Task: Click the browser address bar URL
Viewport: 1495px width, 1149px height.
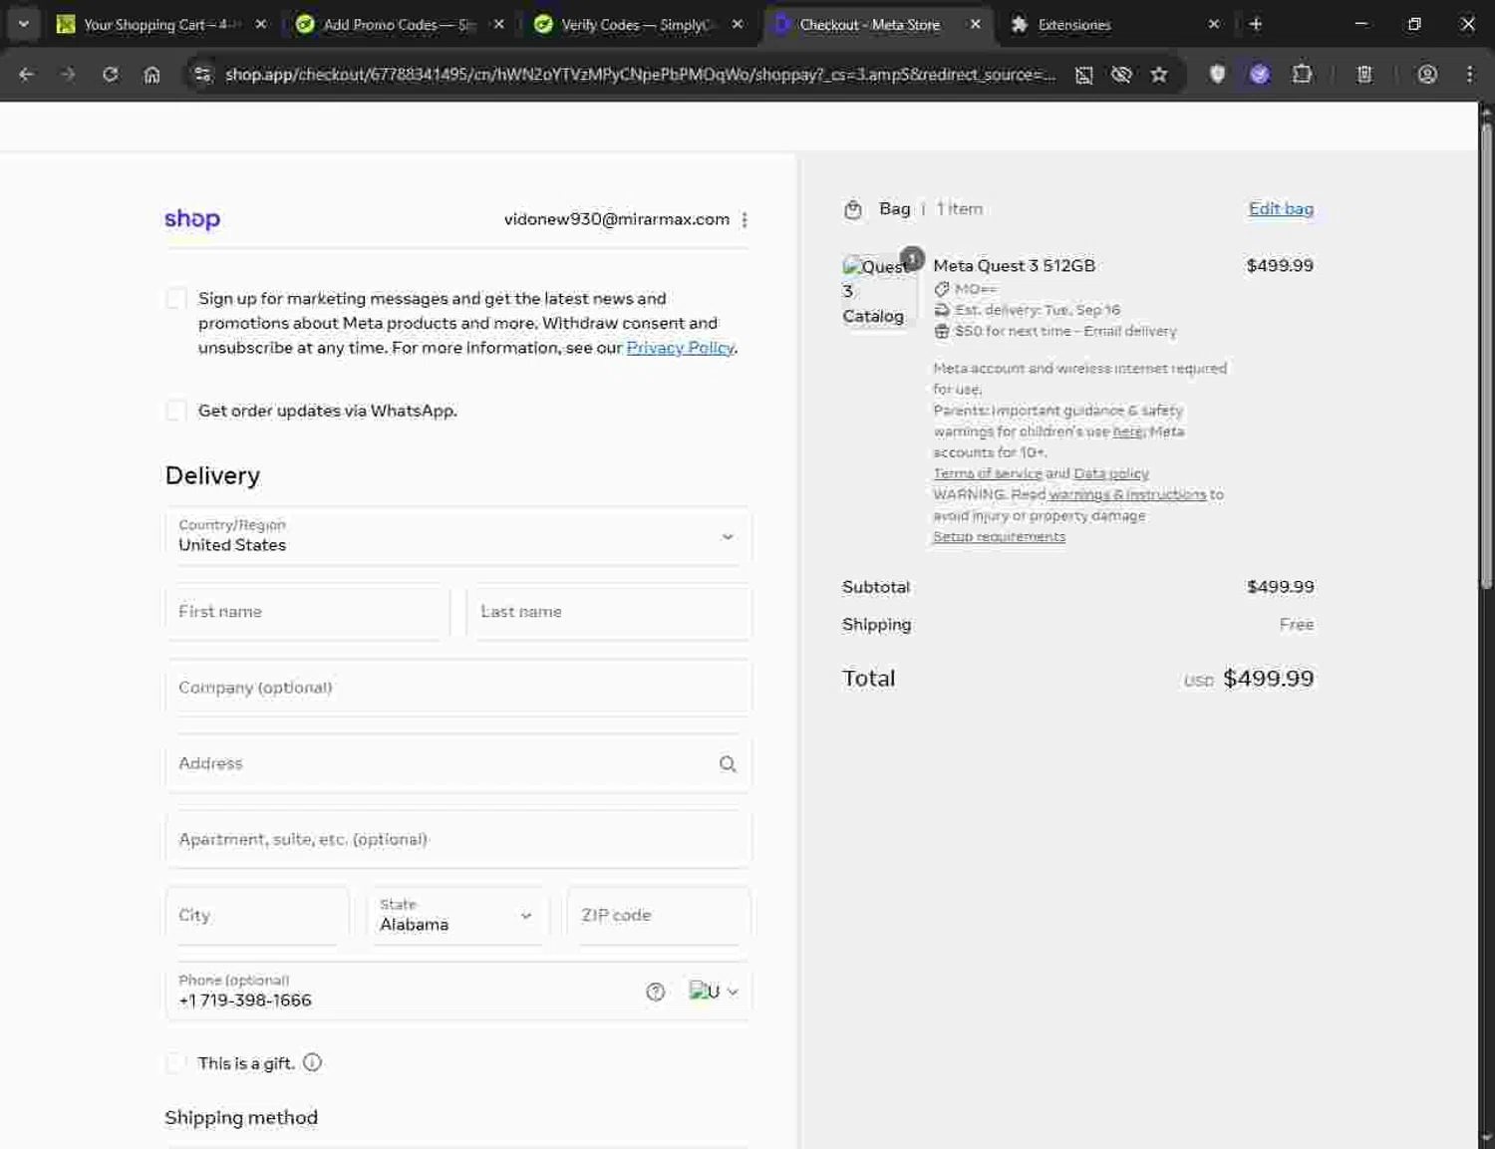Action: [x=639, y=74]
